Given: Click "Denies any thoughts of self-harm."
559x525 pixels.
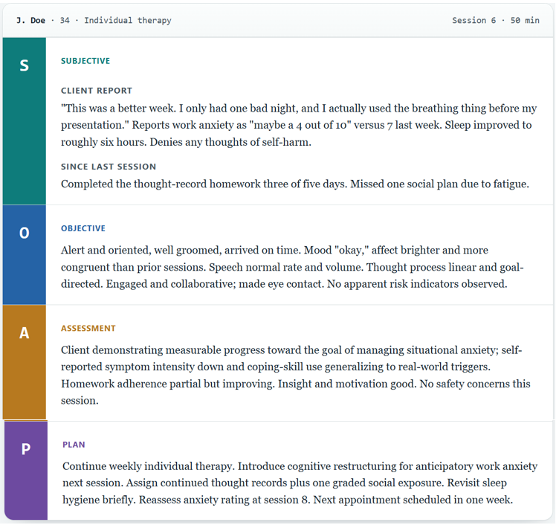Looking at the screenshot, I should tap(230, 142).
